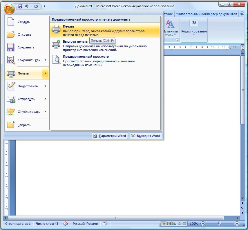Click the blue Help question mark icon
248x230 pixels.
[242, 14]
